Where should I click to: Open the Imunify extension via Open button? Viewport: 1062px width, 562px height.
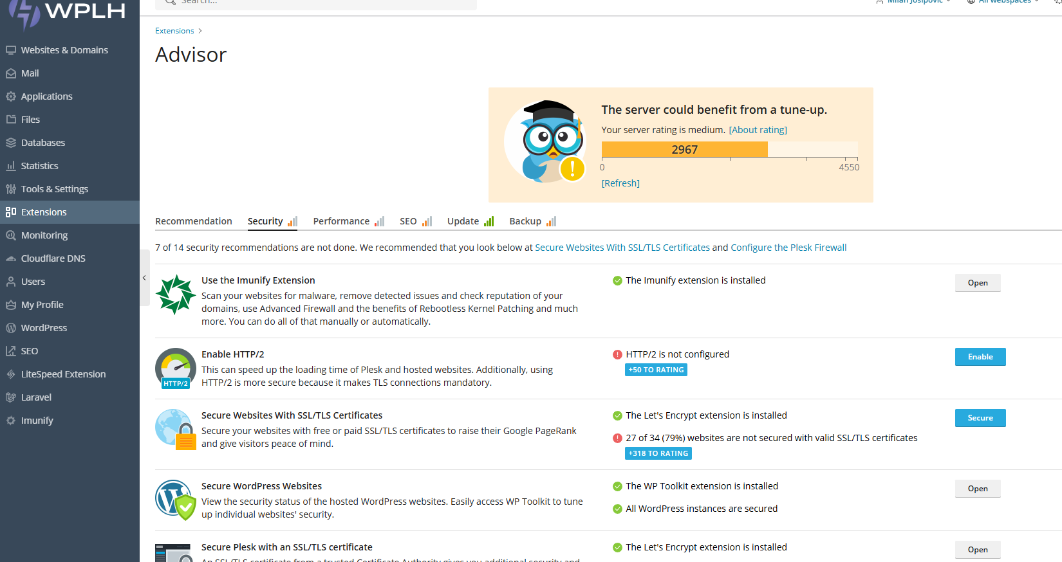click(x=978, y=283)
